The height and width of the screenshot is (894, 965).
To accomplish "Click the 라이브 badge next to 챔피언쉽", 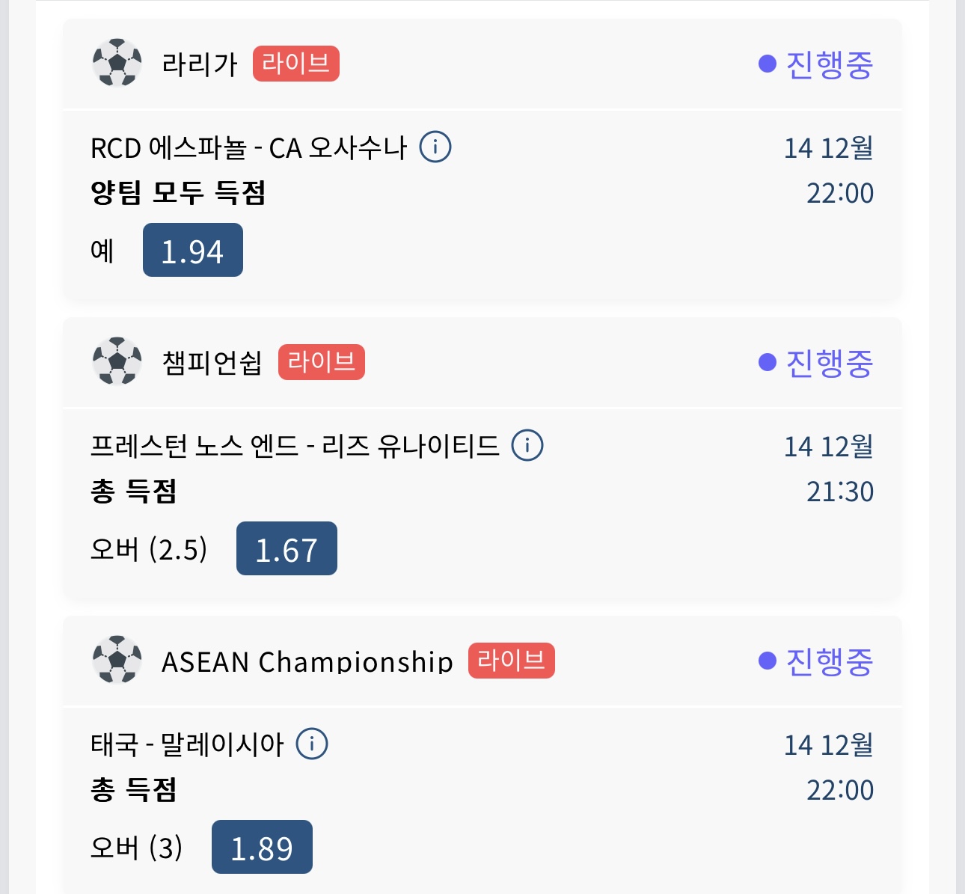I will tap(322, 362).
